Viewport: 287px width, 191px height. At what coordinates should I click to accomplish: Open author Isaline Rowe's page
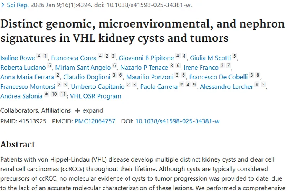tap(18, 58)
